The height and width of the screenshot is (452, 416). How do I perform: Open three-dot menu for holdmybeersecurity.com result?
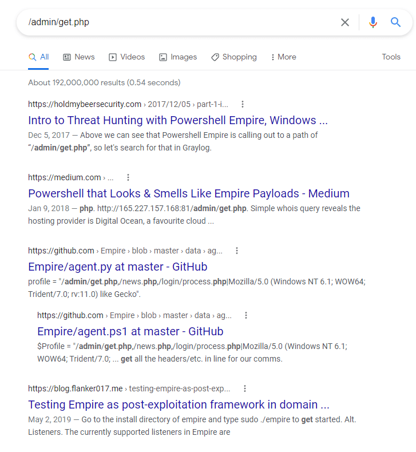click(x=243, y=104)
